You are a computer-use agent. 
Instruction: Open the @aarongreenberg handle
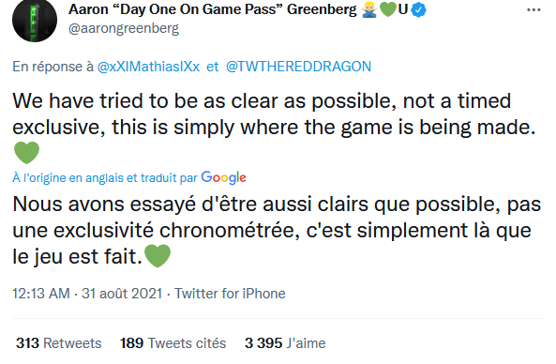pyautogui.click(x=124, y=28)
